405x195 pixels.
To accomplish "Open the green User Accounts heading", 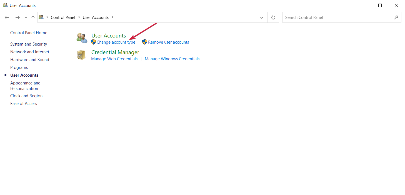I will [109, 36].
